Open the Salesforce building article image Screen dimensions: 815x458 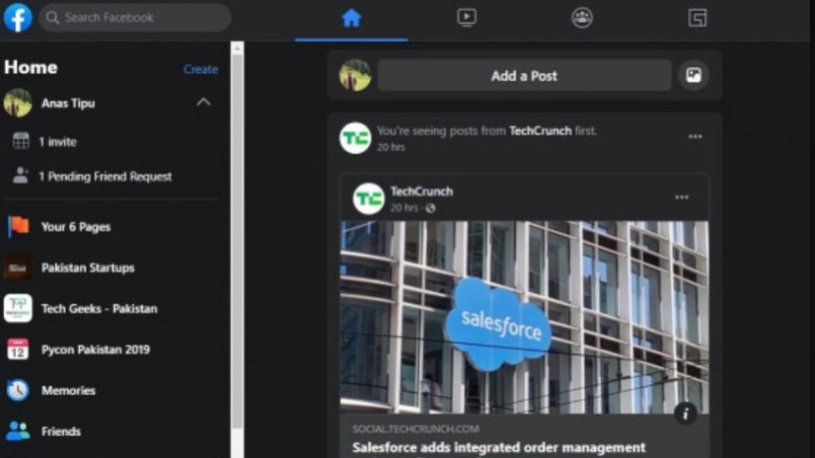pyautogui.click(x=524, y=317)
